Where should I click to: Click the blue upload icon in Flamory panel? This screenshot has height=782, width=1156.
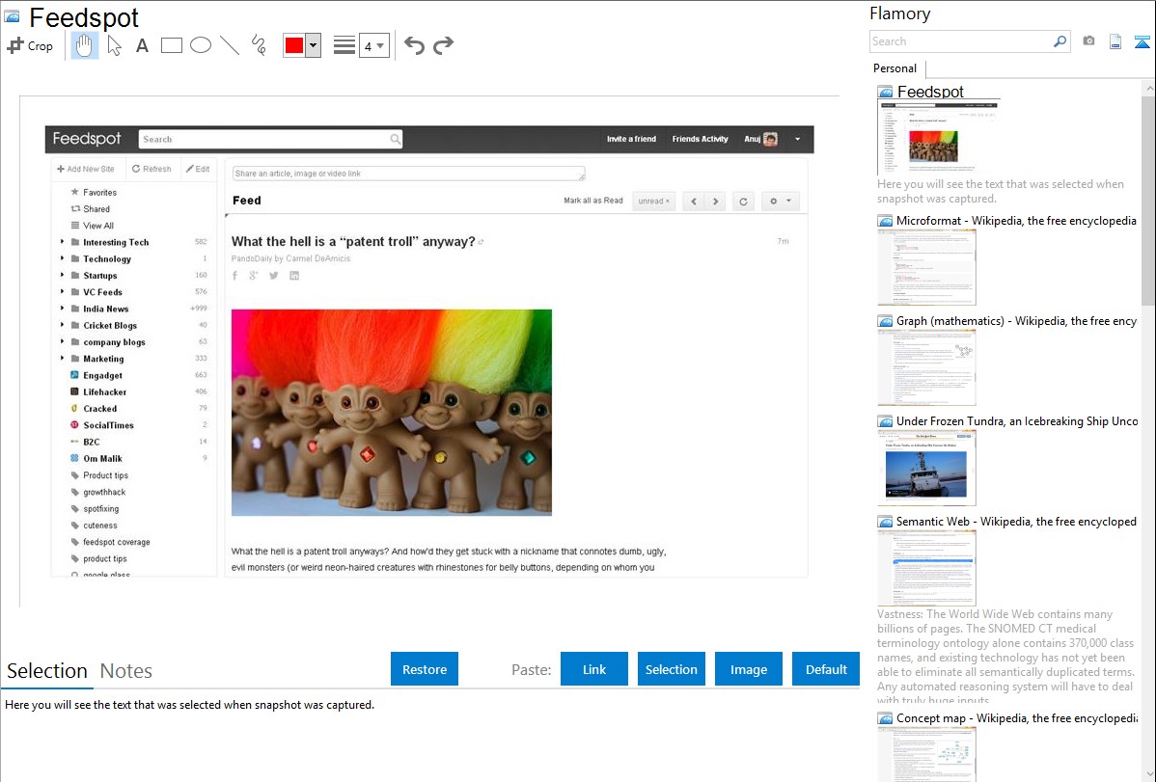click(1142, 41)
